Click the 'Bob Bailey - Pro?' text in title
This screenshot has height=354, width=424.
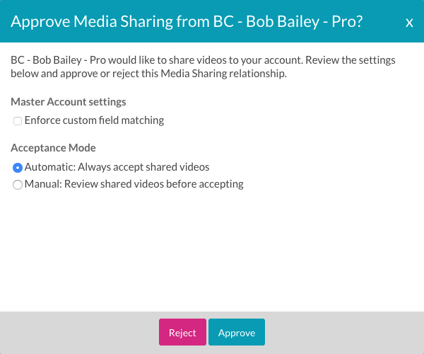pyautogui.click(x=304, y=21)
